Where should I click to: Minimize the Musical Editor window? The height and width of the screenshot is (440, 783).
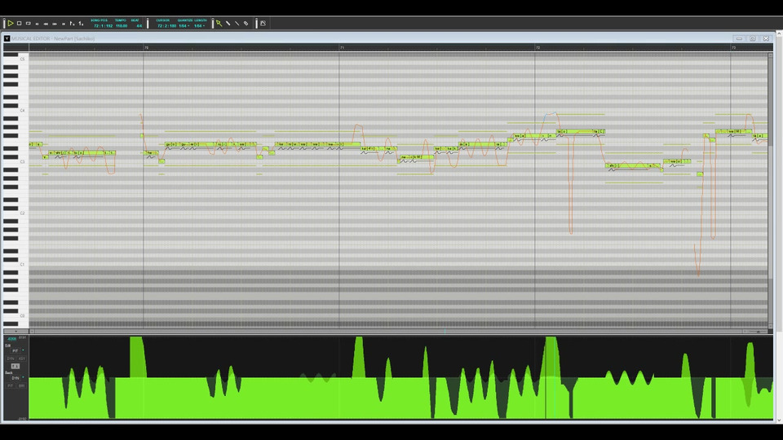739,38
